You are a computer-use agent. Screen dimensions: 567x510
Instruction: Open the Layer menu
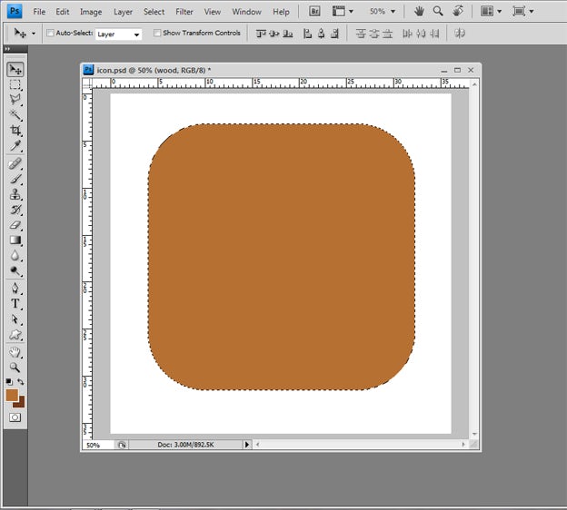click(123, 12)
